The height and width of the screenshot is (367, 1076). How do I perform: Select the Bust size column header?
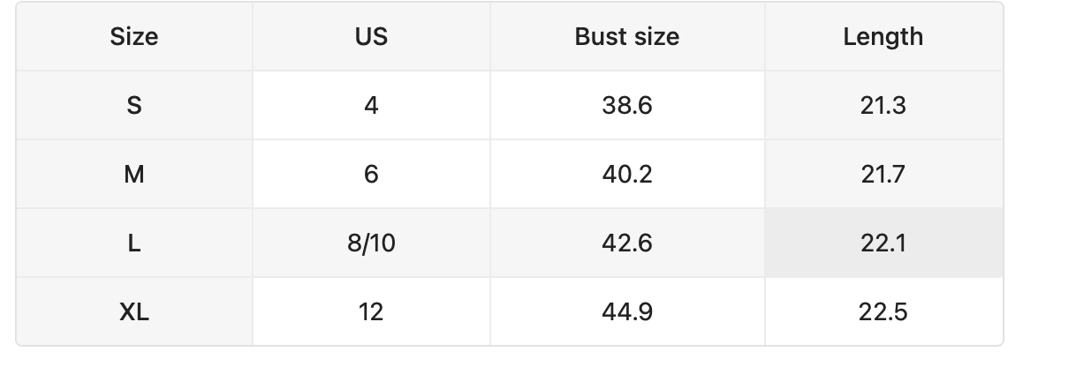click(627, 37)
